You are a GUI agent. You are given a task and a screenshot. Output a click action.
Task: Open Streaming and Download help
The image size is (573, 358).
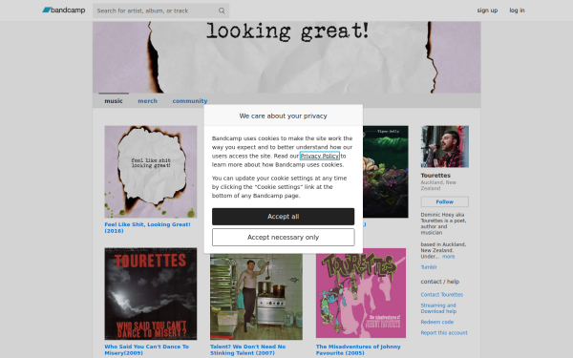[x=438, y=308]
